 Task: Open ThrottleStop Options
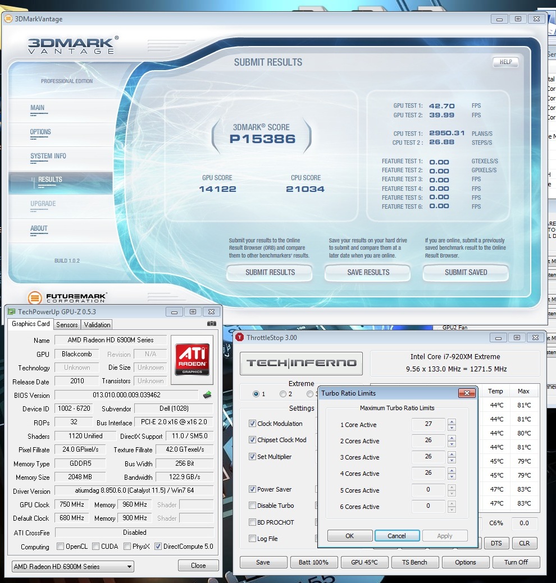point(465,562)
